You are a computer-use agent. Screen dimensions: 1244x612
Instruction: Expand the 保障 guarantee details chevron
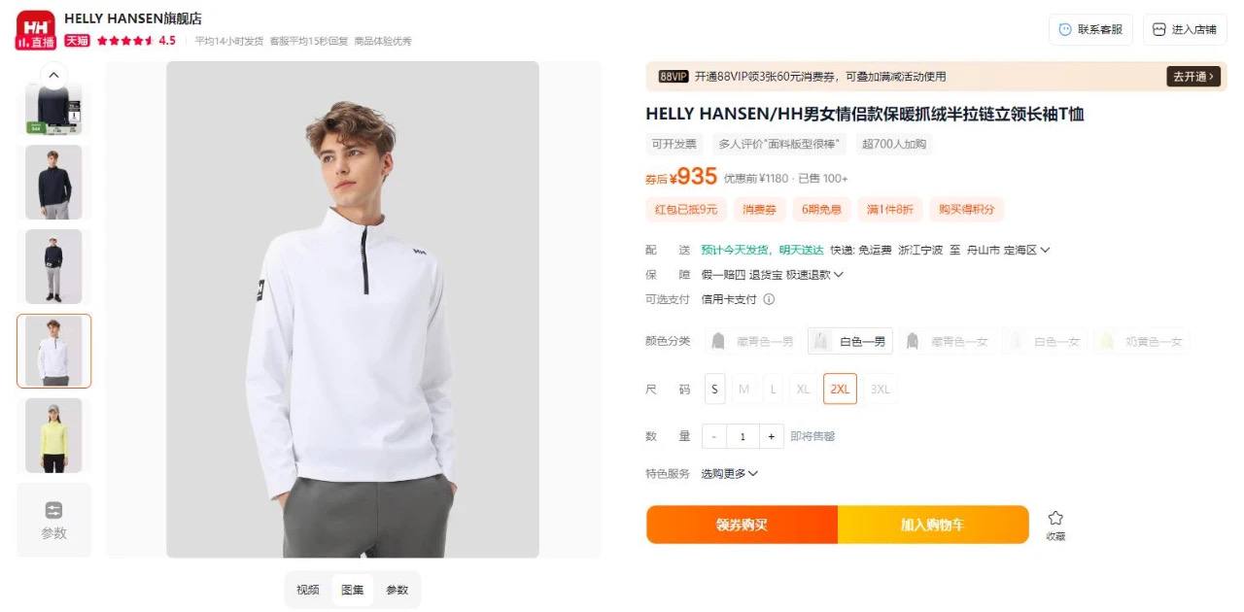coord(839,275)
